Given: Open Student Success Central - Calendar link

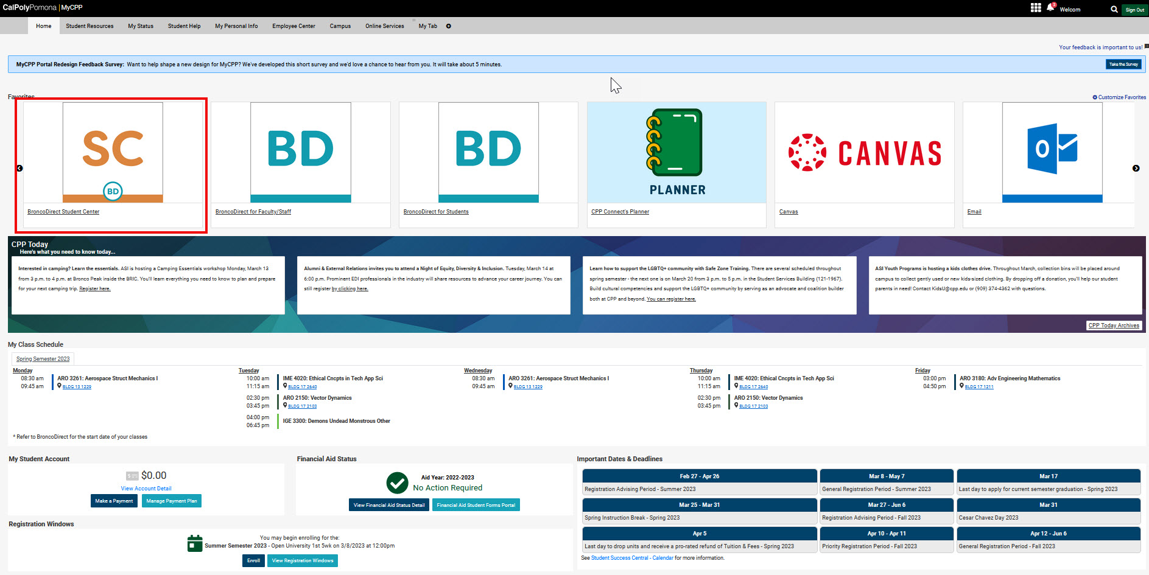Looking at the screenshot, I should coord(632,558).
